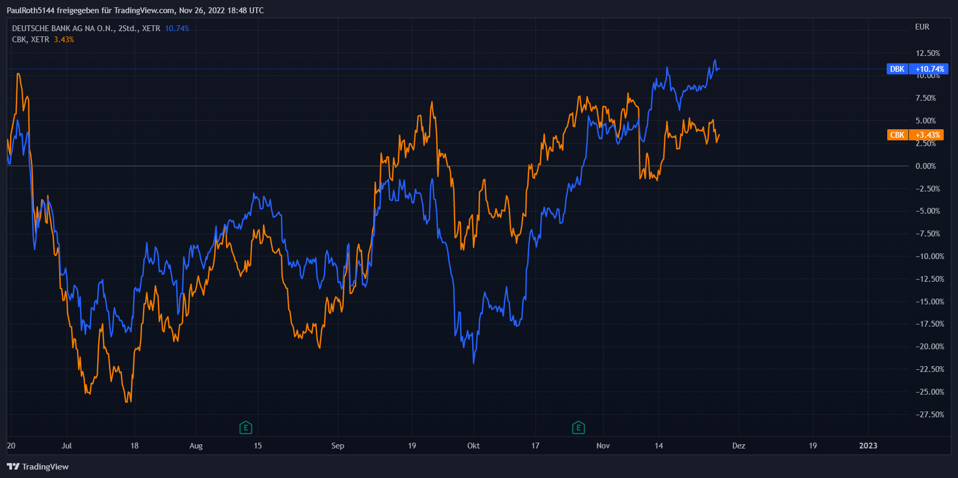Click the −27.50% axis label
This screenshot has width=958, height=478.
(x=929, y=415)
